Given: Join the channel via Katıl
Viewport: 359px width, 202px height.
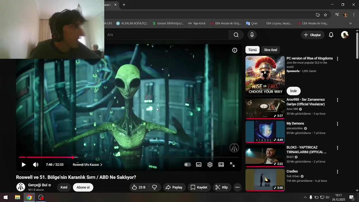Looking at the screenshot, I should pos(64,187).
